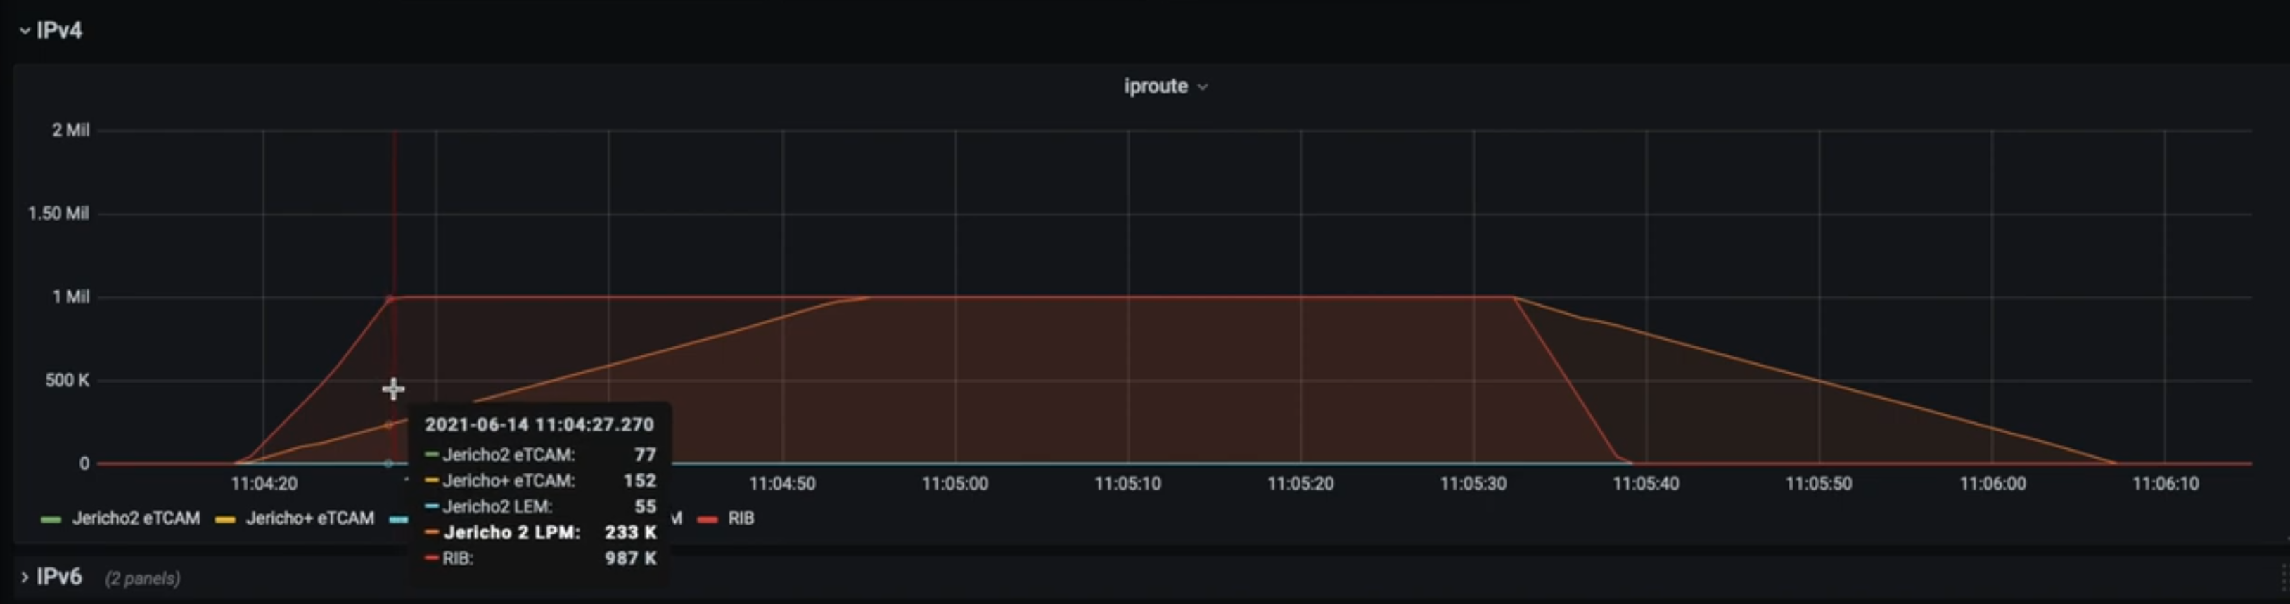The width and height of the screenshot is (2290, 604).
Task: Click the 11:05:40 time axis label
Action: [1646, 483]
